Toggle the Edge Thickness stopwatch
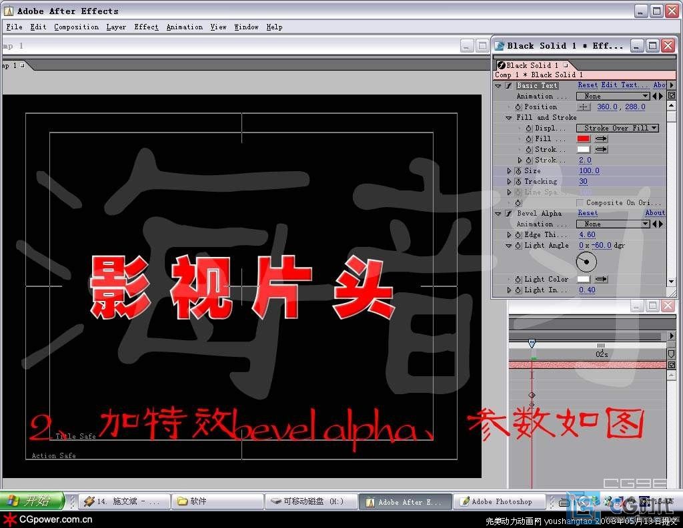This screenshot has width=683, height=528. [x=518, y=235]
